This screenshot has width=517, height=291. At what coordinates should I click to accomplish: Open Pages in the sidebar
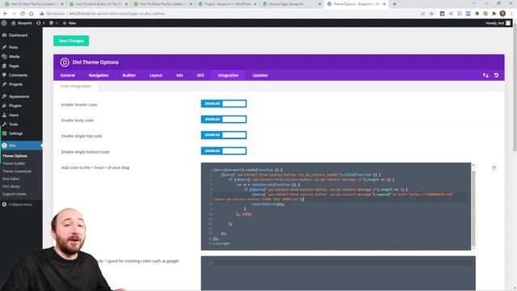[14, 66]
